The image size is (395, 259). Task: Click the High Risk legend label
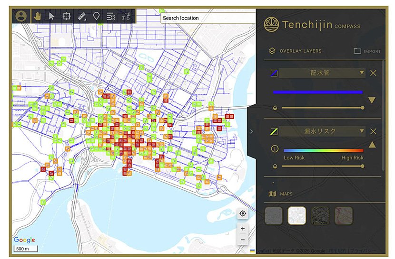point(352,158)
